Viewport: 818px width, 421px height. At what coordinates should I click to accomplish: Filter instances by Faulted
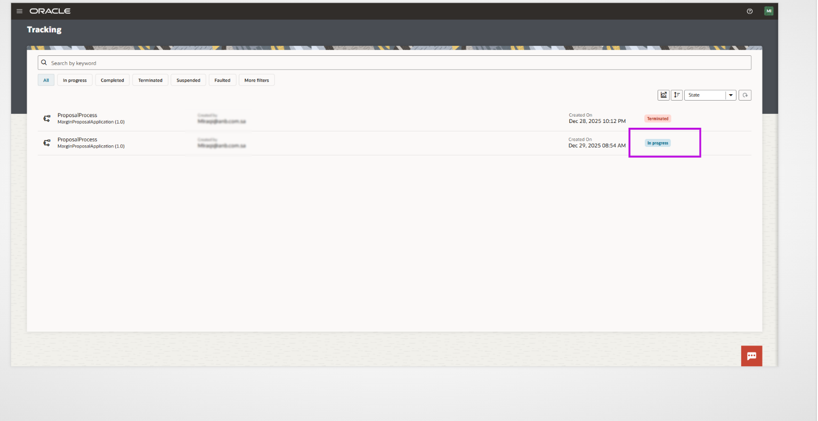click(x=222, y=80)
